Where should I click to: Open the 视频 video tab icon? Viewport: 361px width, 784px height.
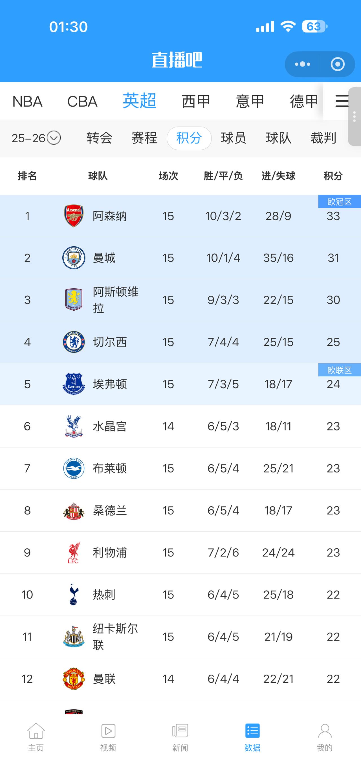pos(108,731)
